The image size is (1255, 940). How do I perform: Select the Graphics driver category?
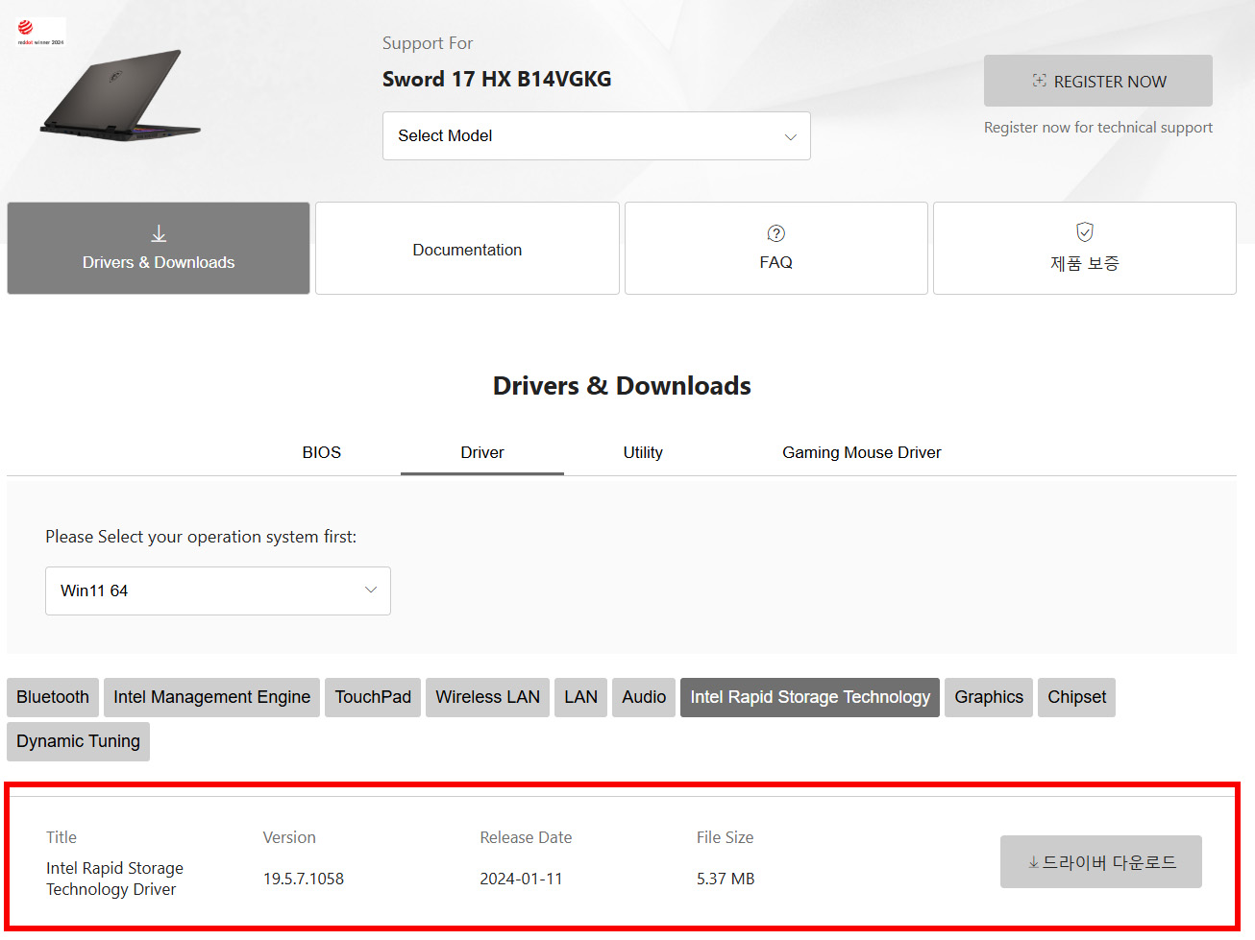[989, 697]
